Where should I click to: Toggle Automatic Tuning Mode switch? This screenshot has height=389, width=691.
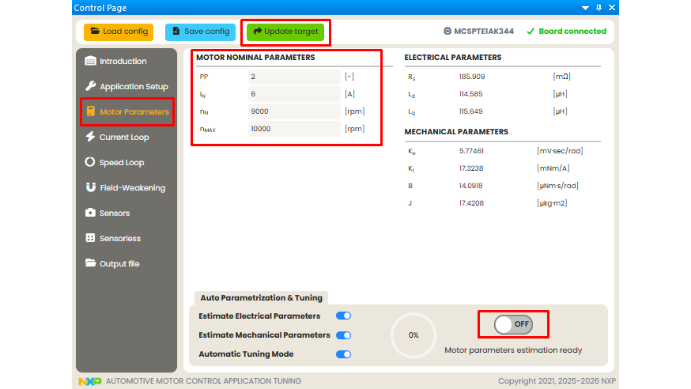tap(343, 354)
